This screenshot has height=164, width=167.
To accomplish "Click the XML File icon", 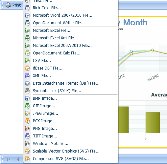I will click(x=27, y=76).
